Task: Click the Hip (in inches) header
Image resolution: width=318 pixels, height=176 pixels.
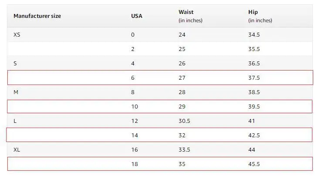Action: tap(260, 16)
